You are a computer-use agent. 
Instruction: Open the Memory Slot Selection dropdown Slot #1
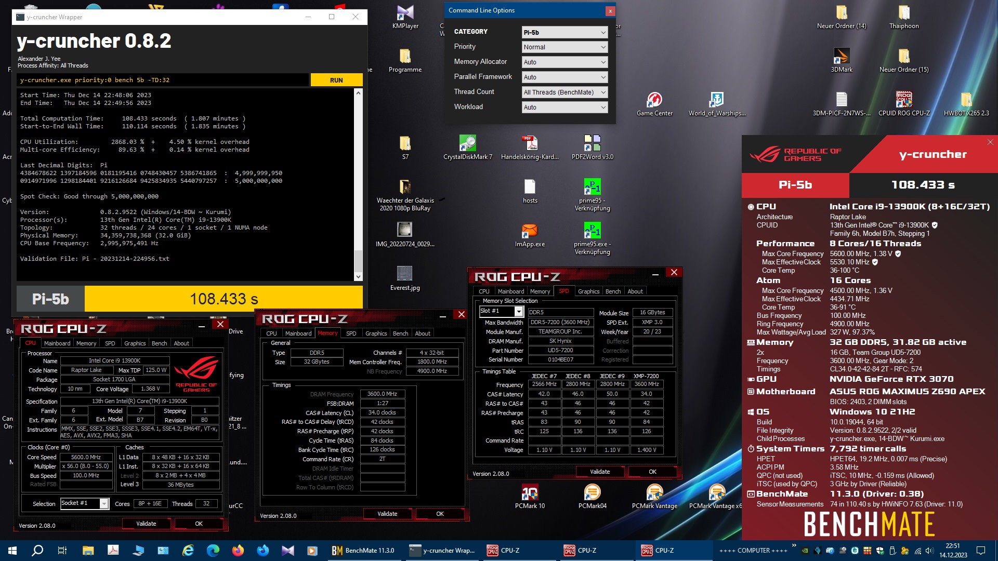[x=501, y=311]
